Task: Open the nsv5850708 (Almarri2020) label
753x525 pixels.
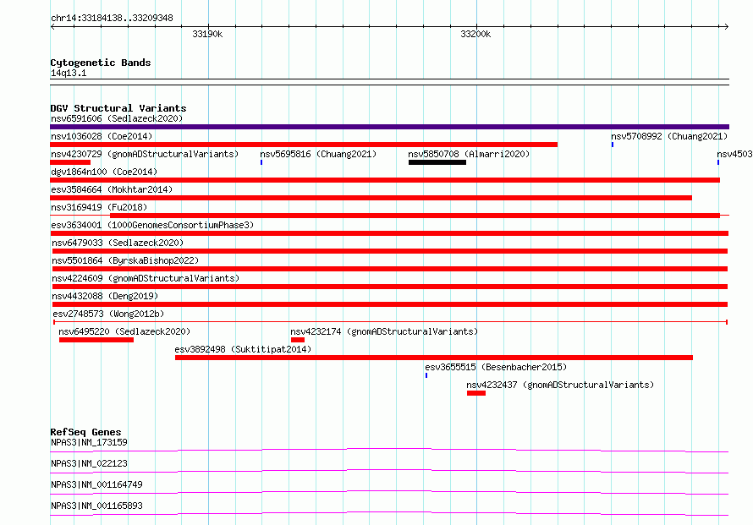Action: point(469,154)
